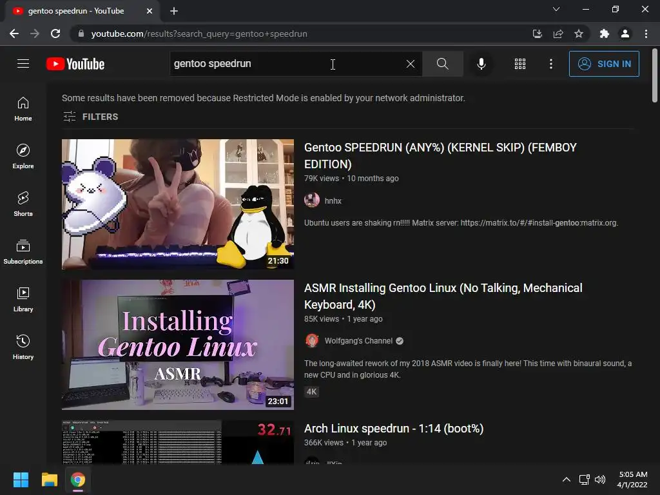Bookmark this page with the star icon
660x495 pixels.
tap(579, 34)
